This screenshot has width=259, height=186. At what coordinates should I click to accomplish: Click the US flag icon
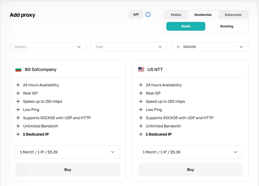(x=141, y=69)
